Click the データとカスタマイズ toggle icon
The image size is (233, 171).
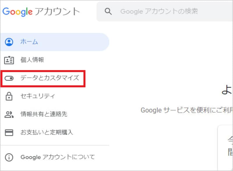pos(9,78)
